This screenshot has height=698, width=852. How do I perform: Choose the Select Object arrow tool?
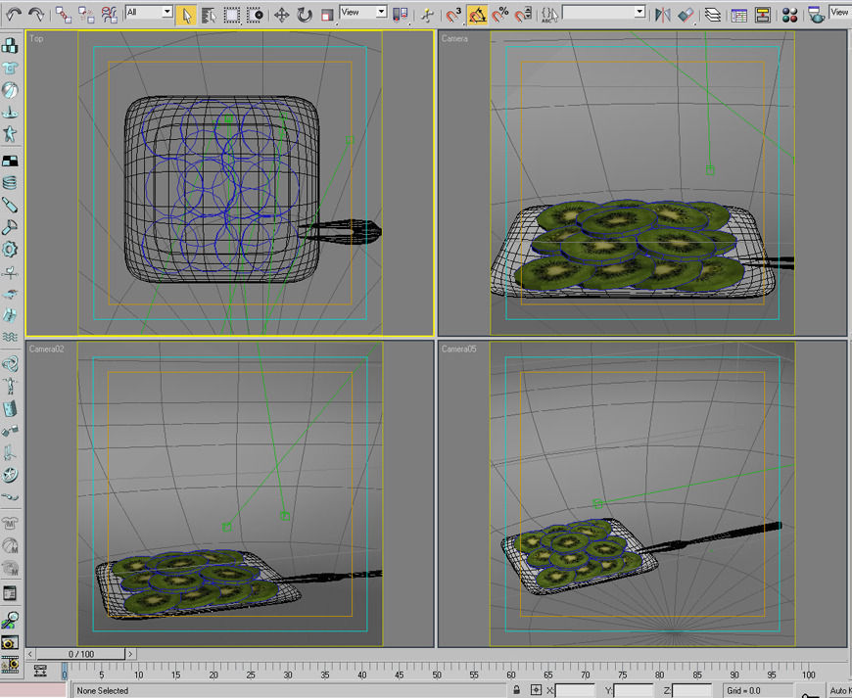pyautogui.click(x=186, y=15)
